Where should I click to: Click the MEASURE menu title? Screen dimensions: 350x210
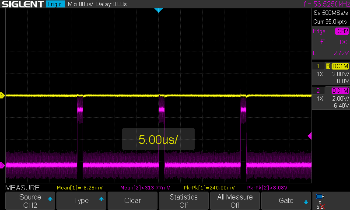pos(22,188)
